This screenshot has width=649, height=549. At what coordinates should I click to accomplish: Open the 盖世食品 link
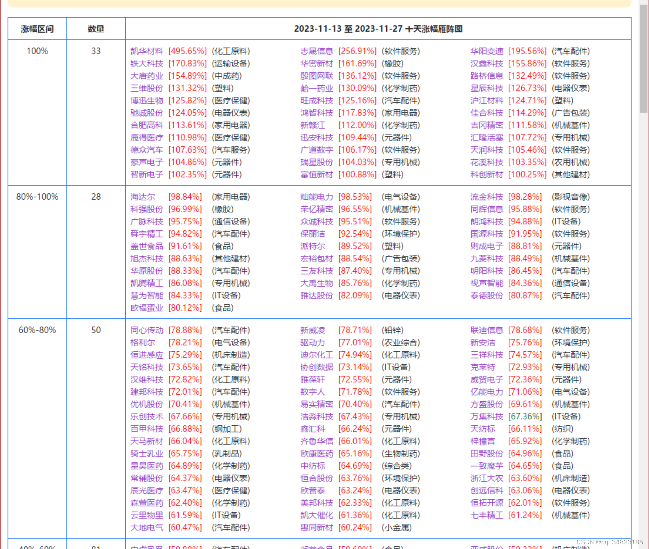pos(147,246)
